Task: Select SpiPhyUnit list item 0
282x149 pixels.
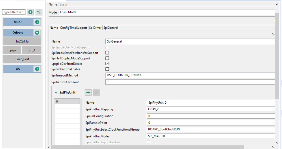Action: [67, 101]
